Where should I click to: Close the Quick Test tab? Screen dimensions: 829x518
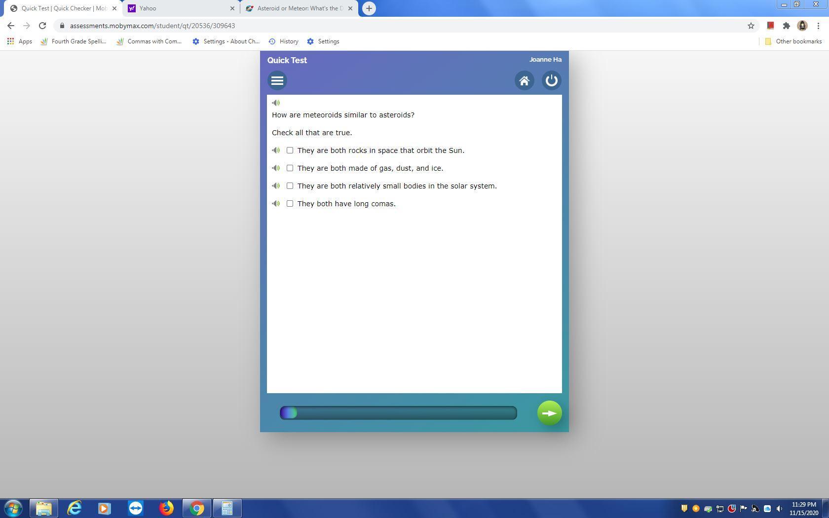(114, 8)
